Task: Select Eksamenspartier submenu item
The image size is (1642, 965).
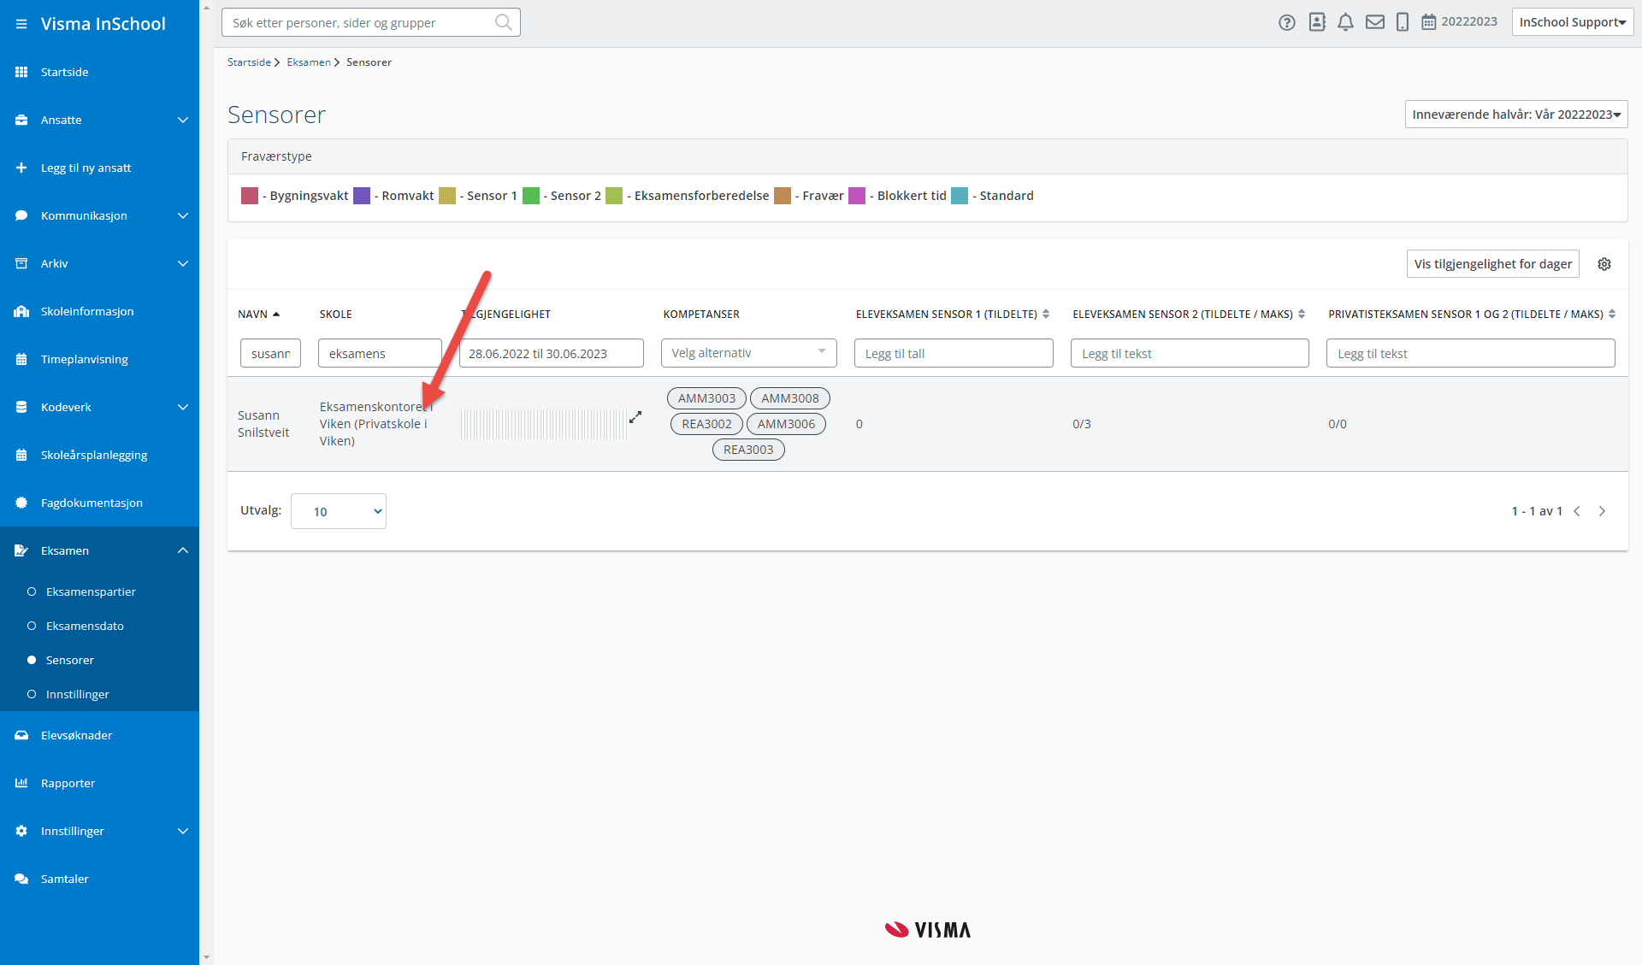Action: 91,591
